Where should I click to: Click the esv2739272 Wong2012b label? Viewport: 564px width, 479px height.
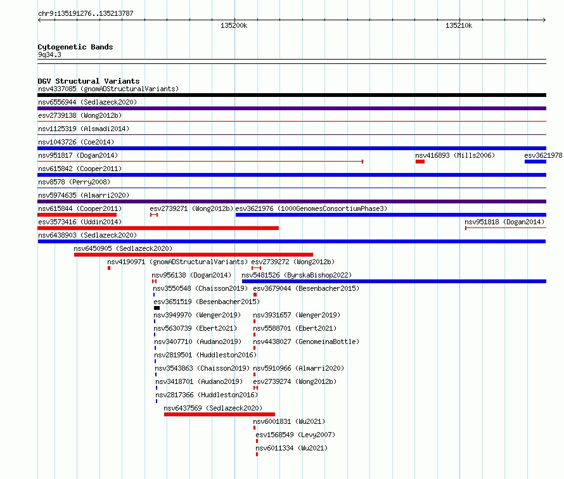[293, 262]
